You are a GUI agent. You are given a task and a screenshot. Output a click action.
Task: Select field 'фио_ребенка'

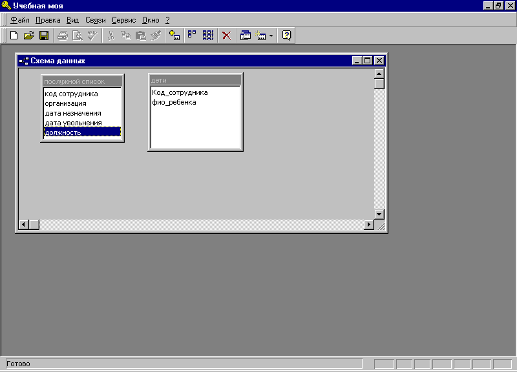(196, 102)
